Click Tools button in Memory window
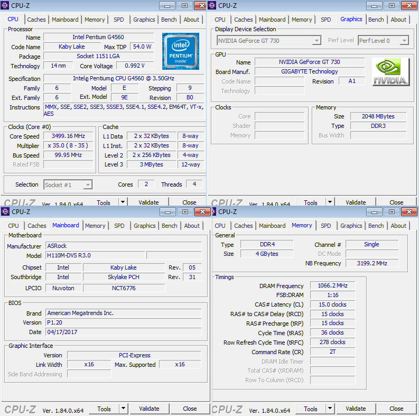The width and height of the screenshot is (419, 416). click(311, 409)
